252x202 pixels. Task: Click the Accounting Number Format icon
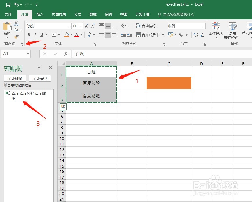tap(171, 35)
